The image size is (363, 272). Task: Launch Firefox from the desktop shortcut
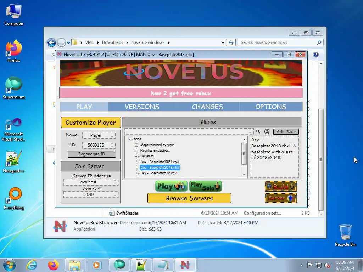[x=14, y=51]
